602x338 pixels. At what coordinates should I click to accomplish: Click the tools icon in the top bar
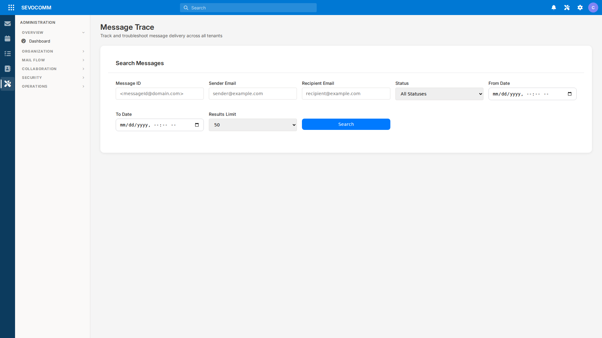(x=567, y=7)
